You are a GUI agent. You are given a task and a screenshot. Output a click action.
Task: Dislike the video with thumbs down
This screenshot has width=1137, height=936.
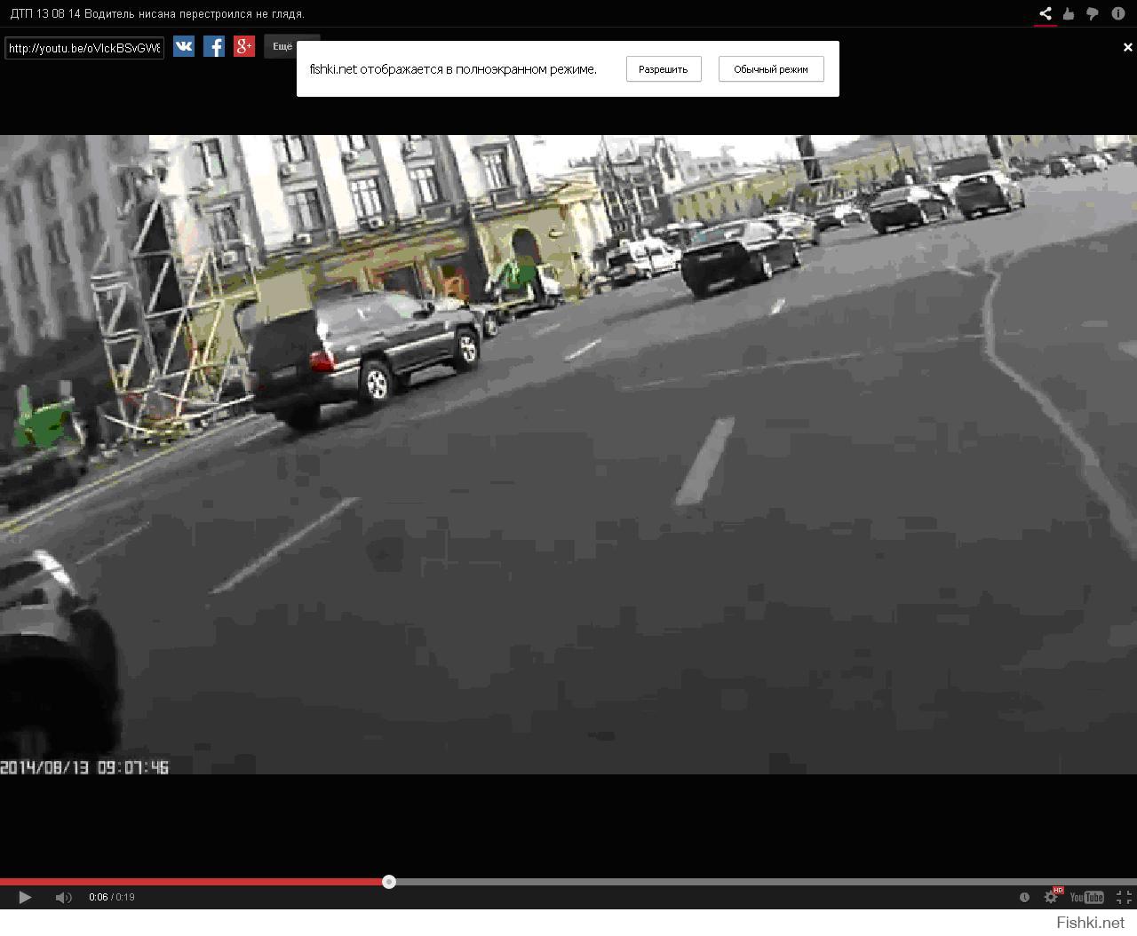1093,13
